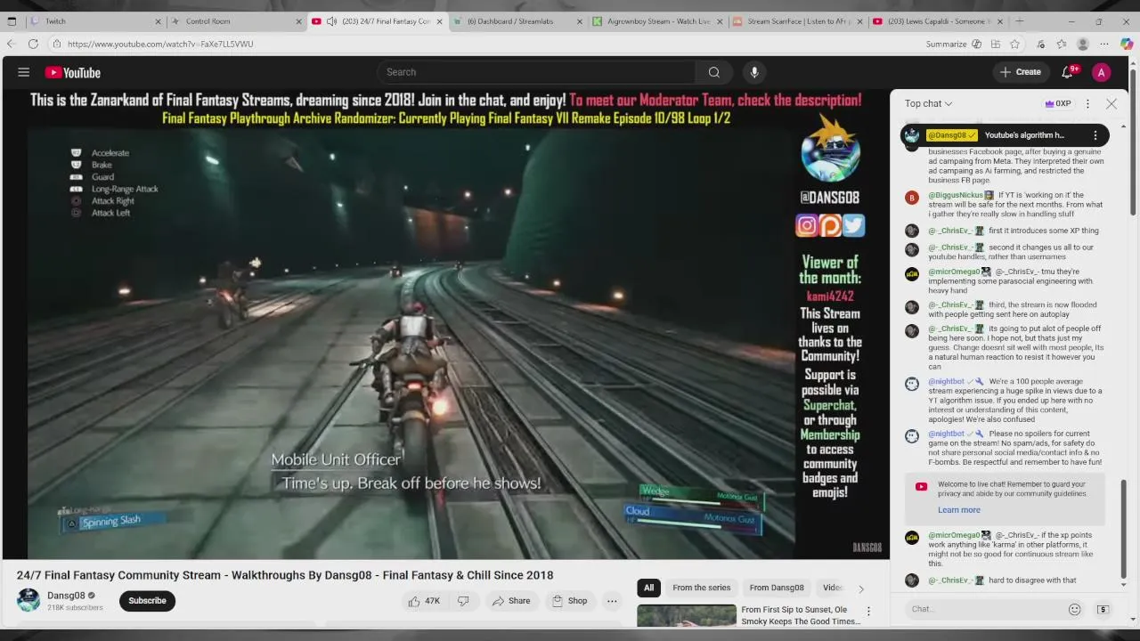Click the Shop button
1140x641 pixels.
click(x=569, y=601)
